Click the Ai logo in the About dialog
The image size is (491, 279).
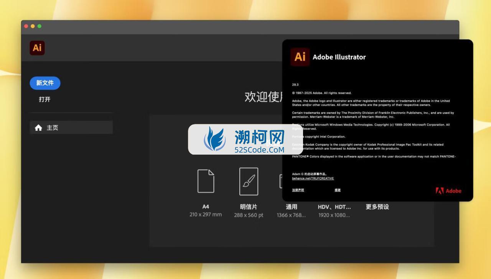tap(300, 57)
